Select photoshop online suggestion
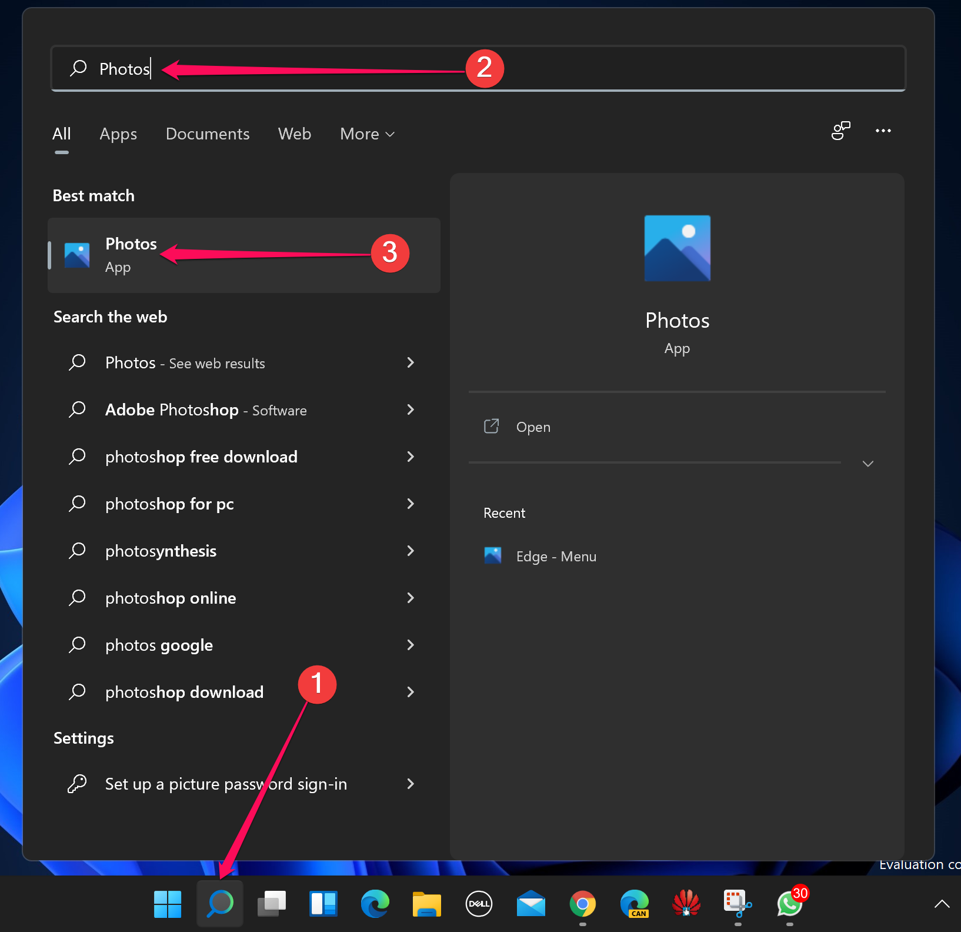 click(x=244, y=598)
